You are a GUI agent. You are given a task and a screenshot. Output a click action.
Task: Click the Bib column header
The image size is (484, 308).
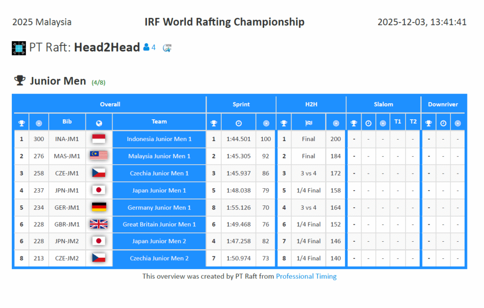pos(67,122)
